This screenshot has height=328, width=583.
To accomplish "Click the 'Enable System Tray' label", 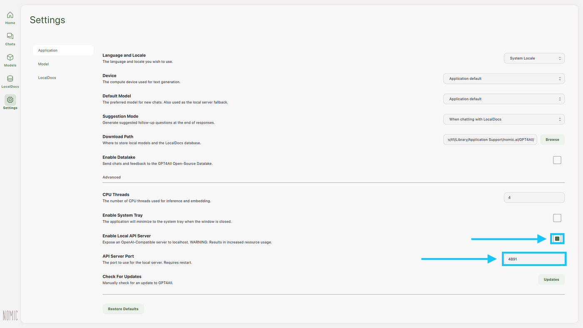I will pyautogui.click(x=122, y=216).
